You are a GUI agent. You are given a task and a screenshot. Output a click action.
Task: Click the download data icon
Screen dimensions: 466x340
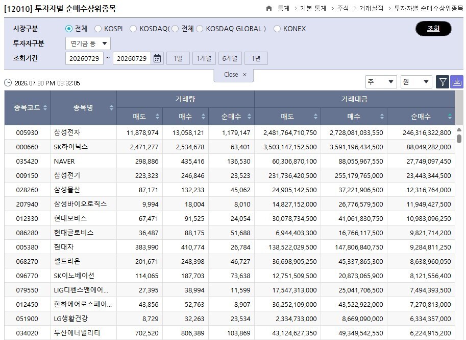click(x=457, y=82)
